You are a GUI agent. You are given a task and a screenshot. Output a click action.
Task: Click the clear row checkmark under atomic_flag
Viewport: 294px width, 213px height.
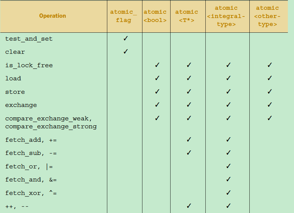pos(126,52)
